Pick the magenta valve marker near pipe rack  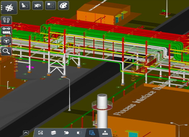[30, 67]
